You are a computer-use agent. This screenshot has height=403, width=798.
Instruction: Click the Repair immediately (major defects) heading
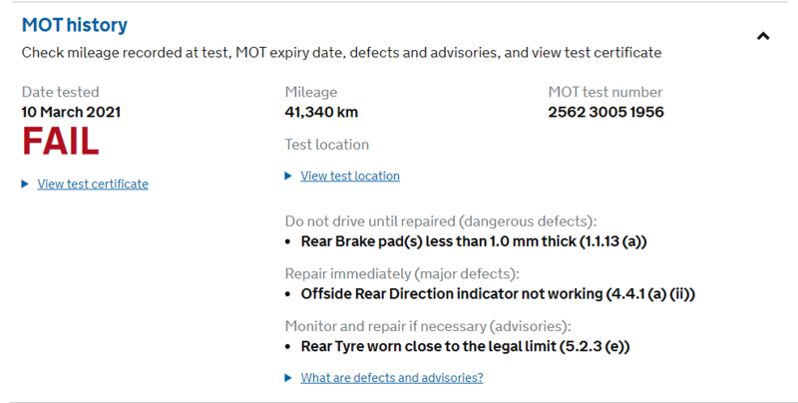coord(402,273)
